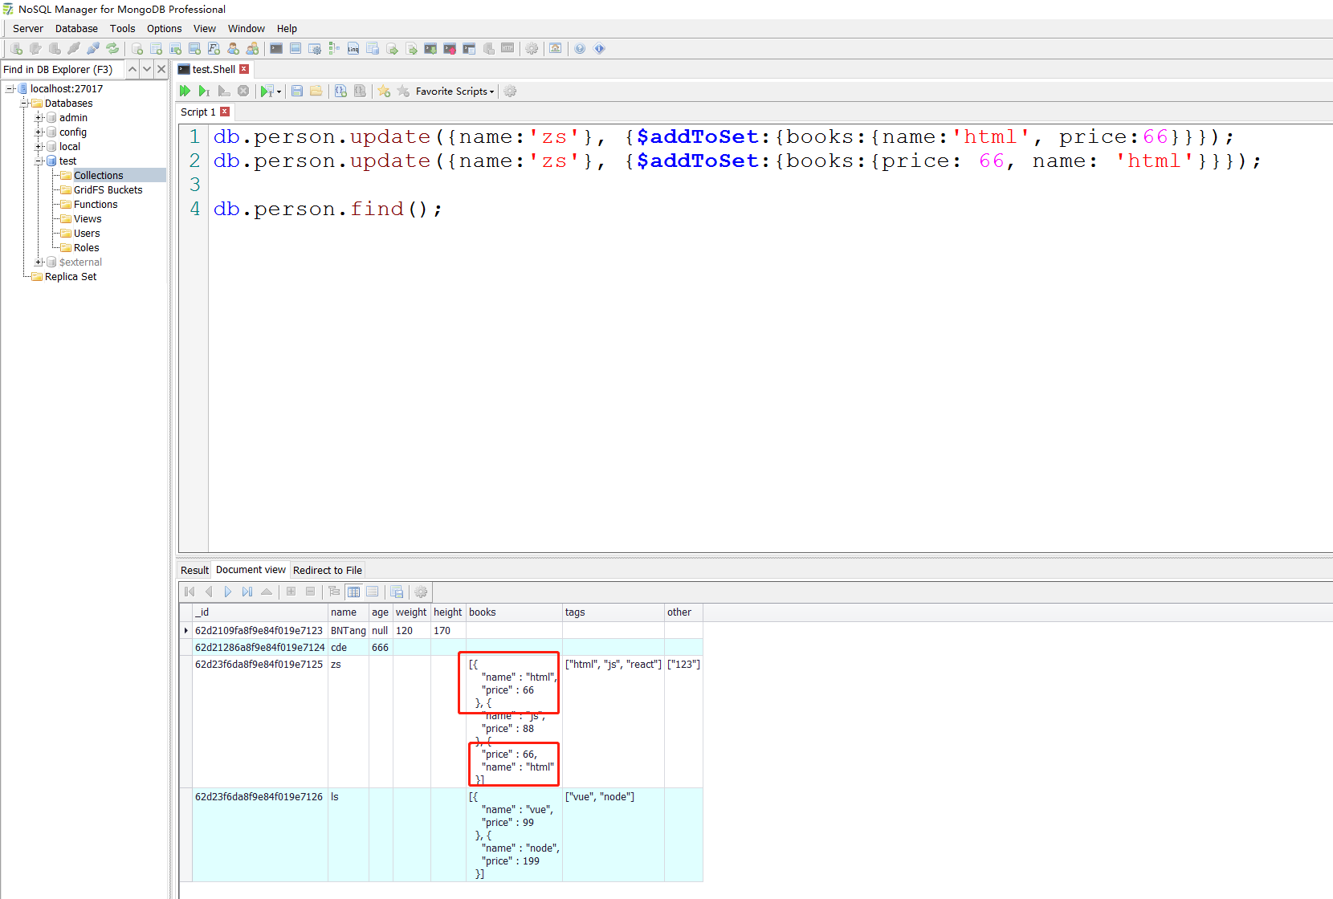Find previous match in DB Explorer

point(132,70)
